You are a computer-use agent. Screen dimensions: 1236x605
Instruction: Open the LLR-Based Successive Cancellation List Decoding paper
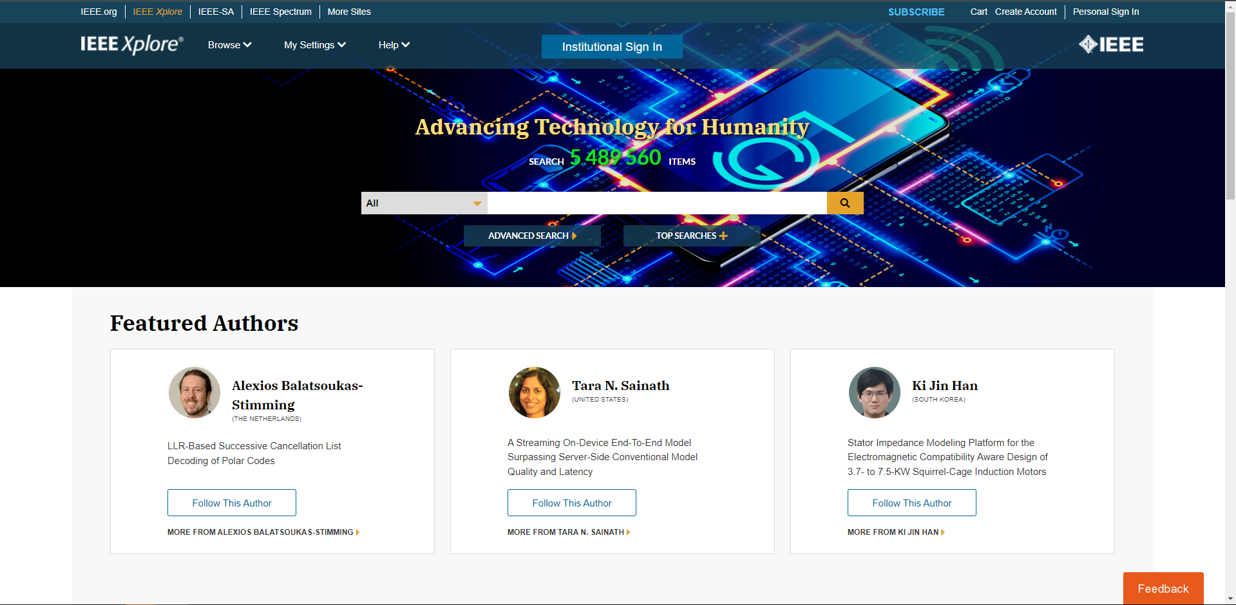[254, 453]
